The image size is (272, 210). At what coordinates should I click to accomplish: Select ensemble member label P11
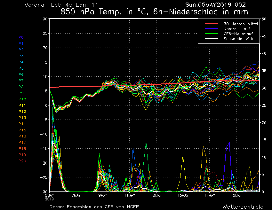click(22, 105)
